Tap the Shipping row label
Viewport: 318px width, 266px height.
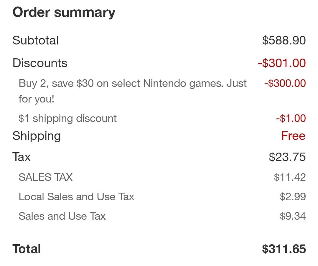(37, 136)
